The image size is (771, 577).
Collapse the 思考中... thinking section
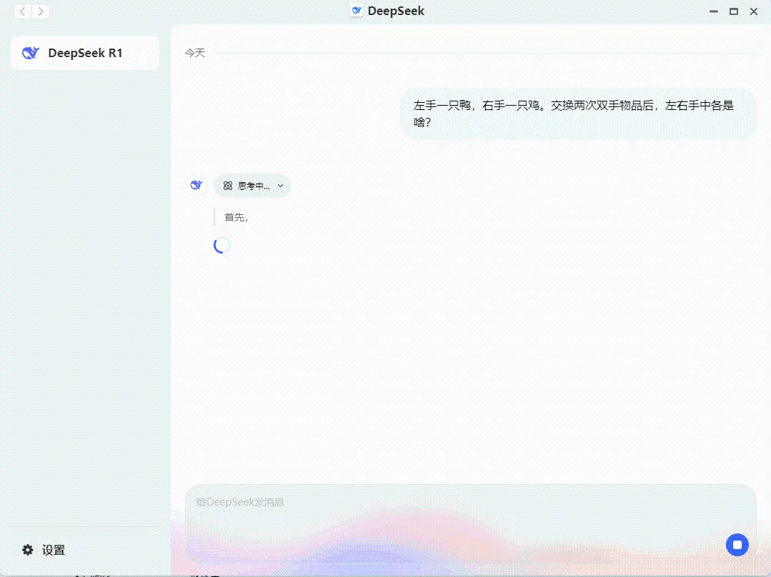(252, 186)
